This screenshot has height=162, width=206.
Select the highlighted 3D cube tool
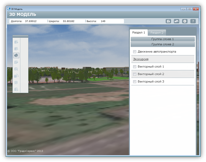pyautogui.click(x=16, y=55)
